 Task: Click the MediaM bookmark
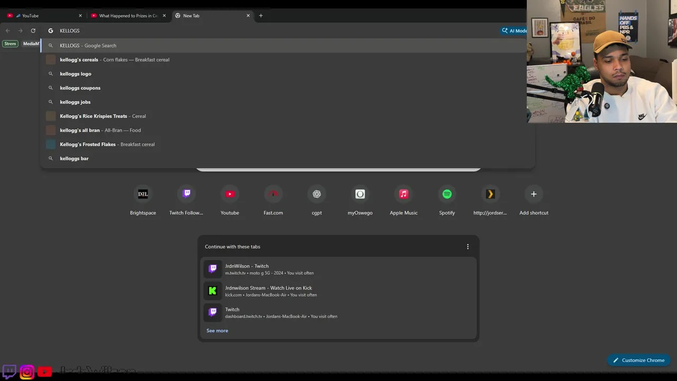tap(31, 44)
